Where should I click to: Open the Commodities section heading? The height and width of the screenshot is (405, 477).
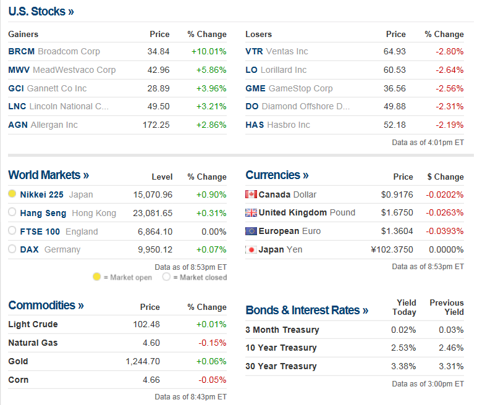[46, 306]
